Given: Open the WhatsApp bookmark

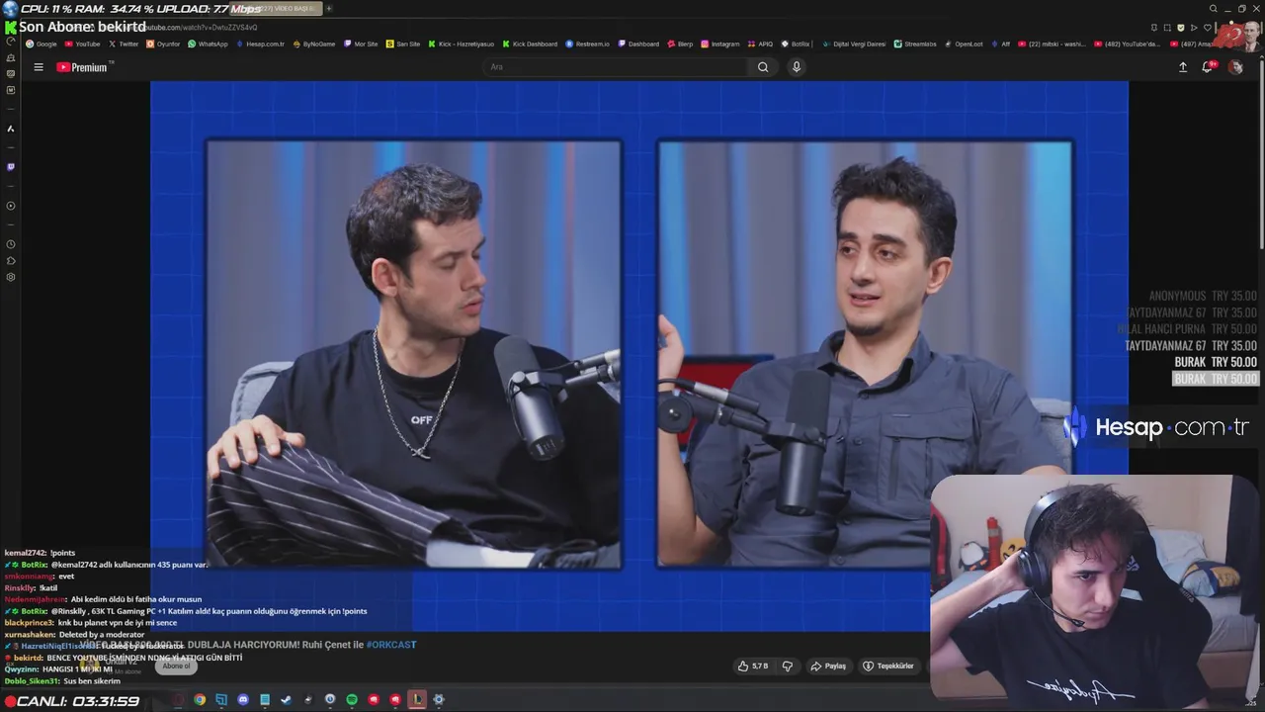Looking at the screenshot, I should point(209,44).
